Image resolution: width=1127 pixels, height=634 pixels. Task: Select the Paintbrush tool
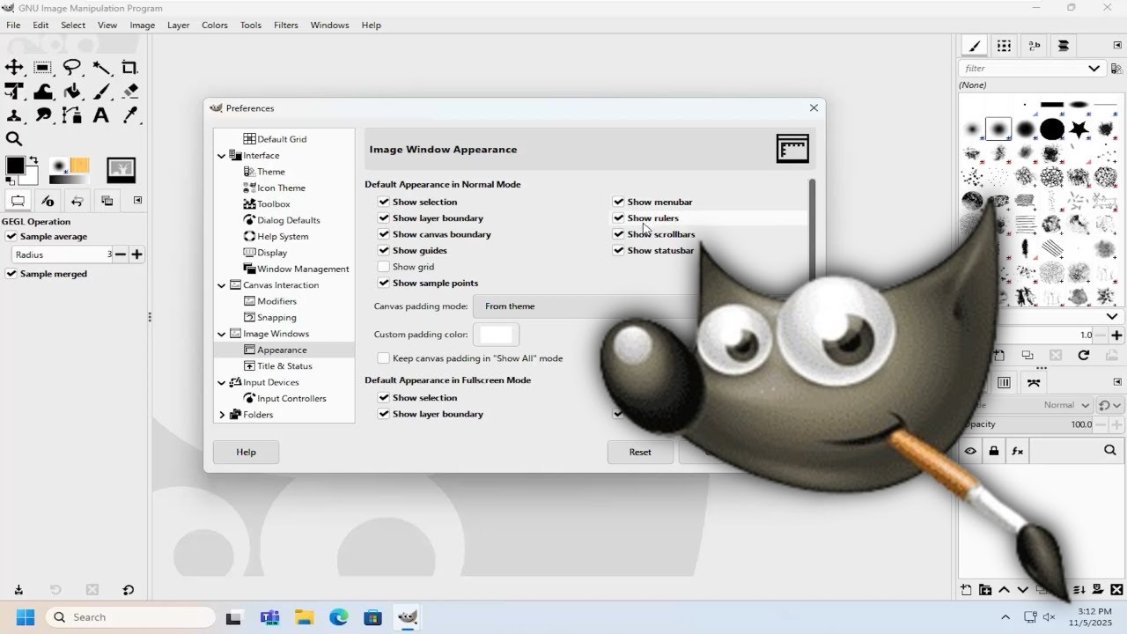101,92
